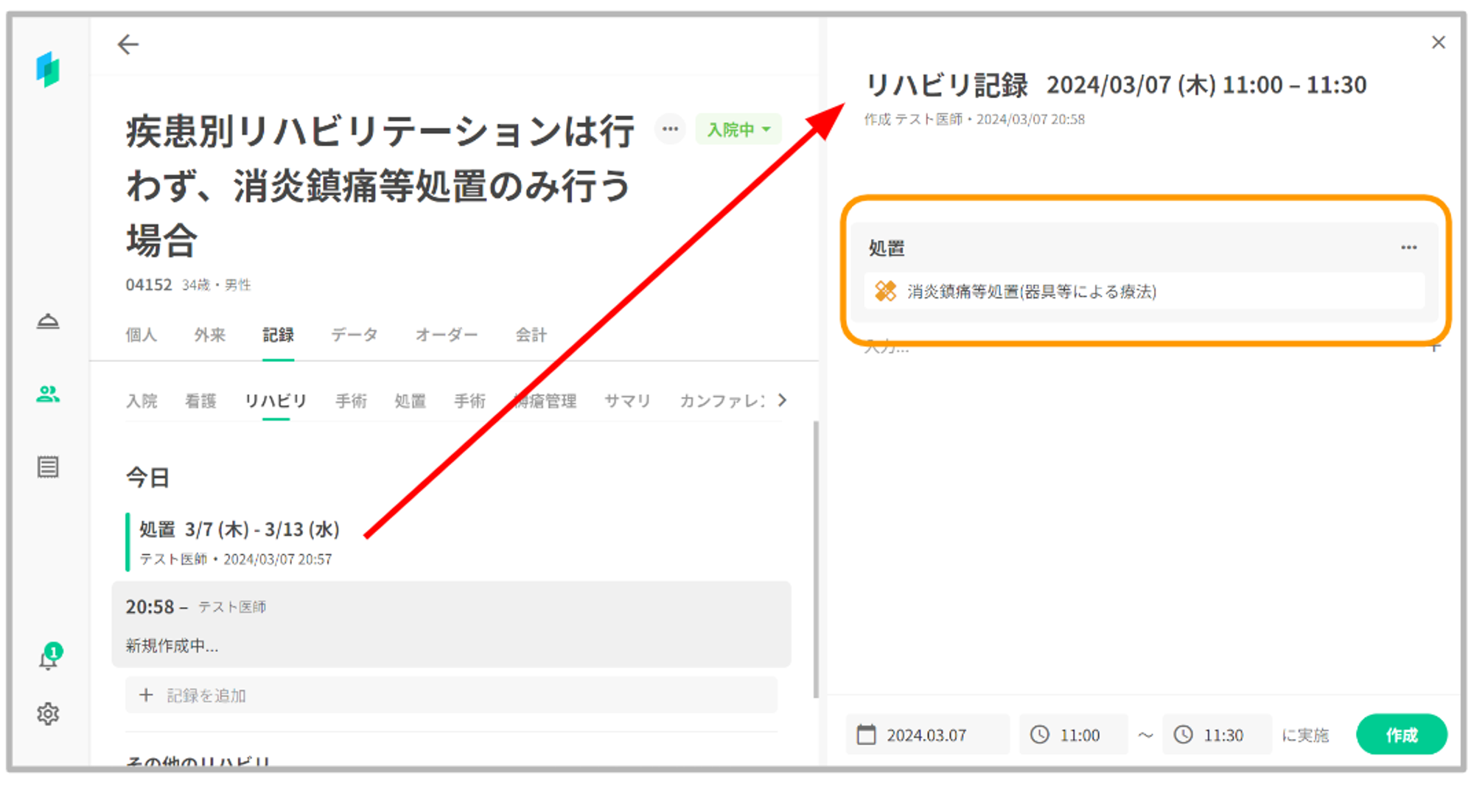Open the 入院 sub-tab
This screenshot has height=787, width=1474.
point(142,401)
